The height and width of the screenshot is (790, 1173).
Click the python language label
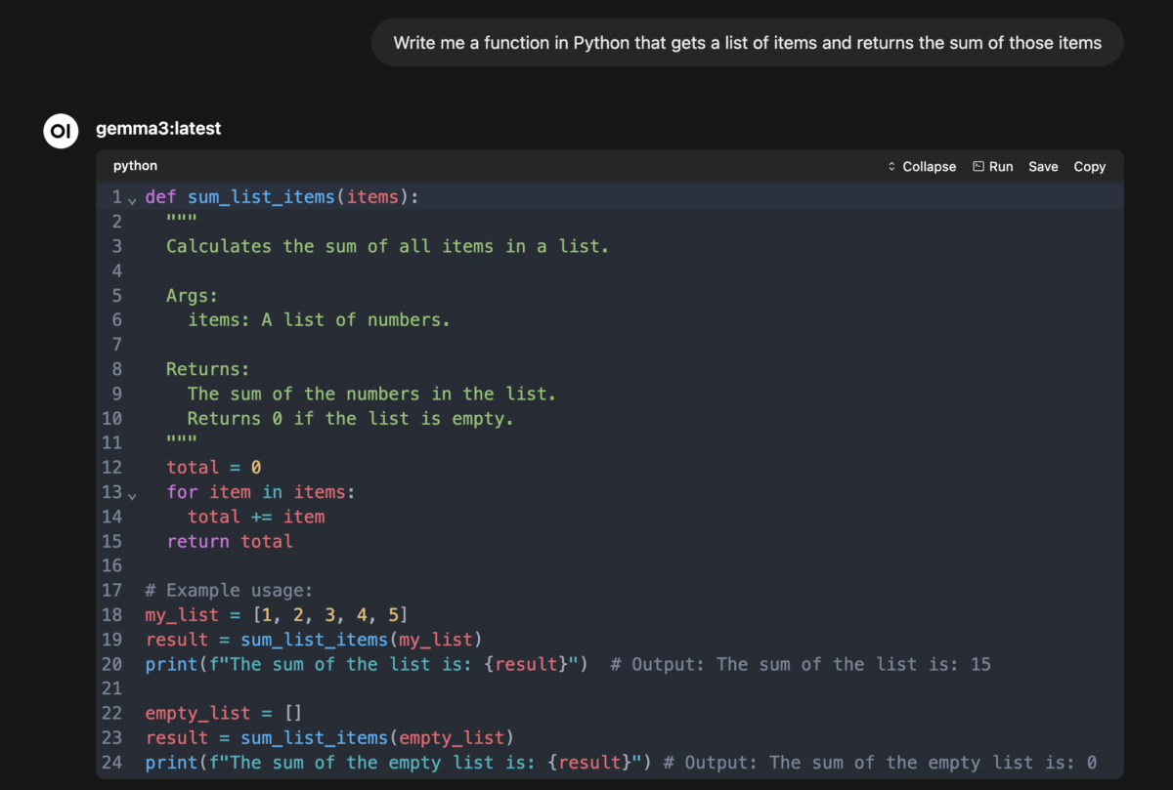(x=135, y=166)
